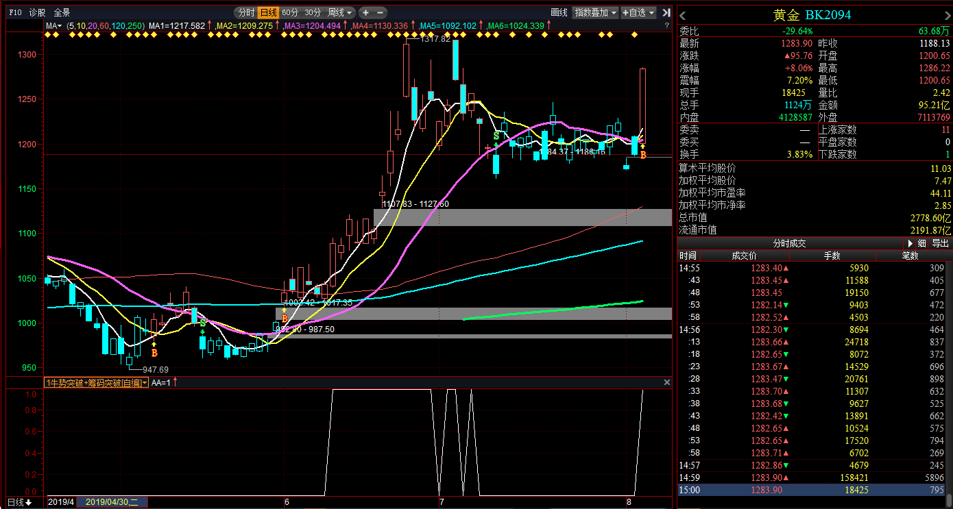Open the 诊股 menu
The image size is (953, 509).
coord(38,12)
